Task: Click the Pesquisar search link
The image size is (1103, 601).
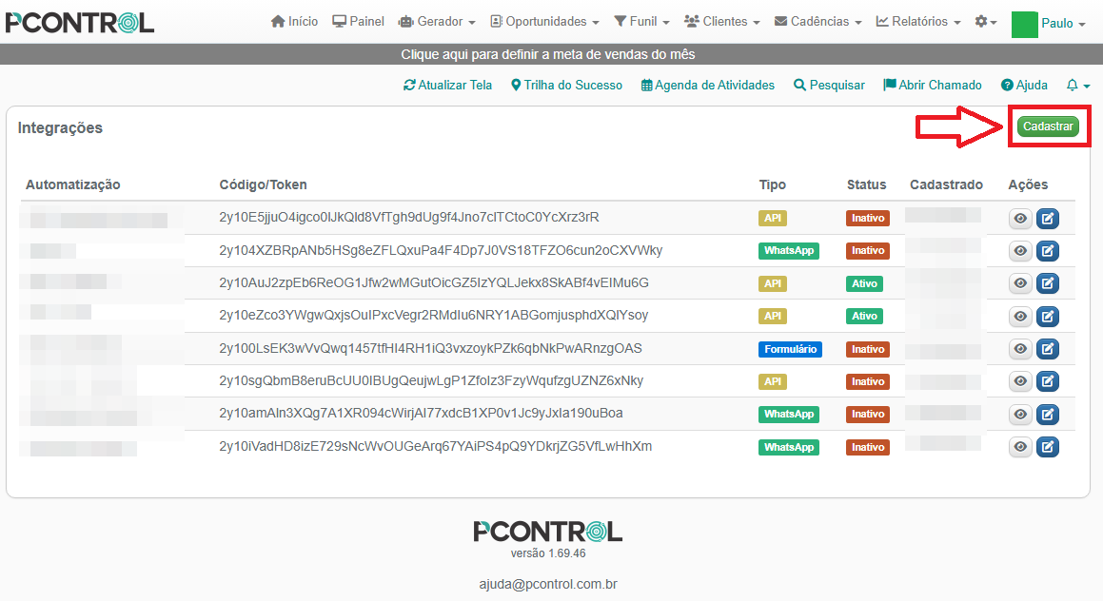Action: click(x=829, y=86)
